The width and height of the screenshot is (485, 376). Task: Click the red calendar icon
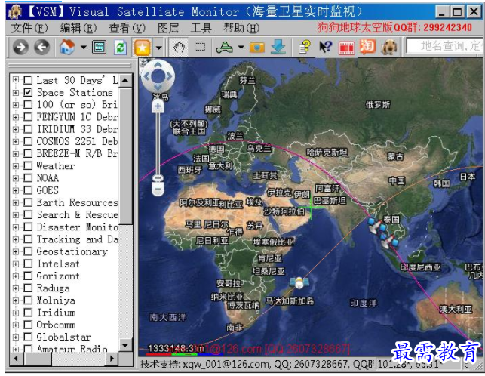(346, 47)
